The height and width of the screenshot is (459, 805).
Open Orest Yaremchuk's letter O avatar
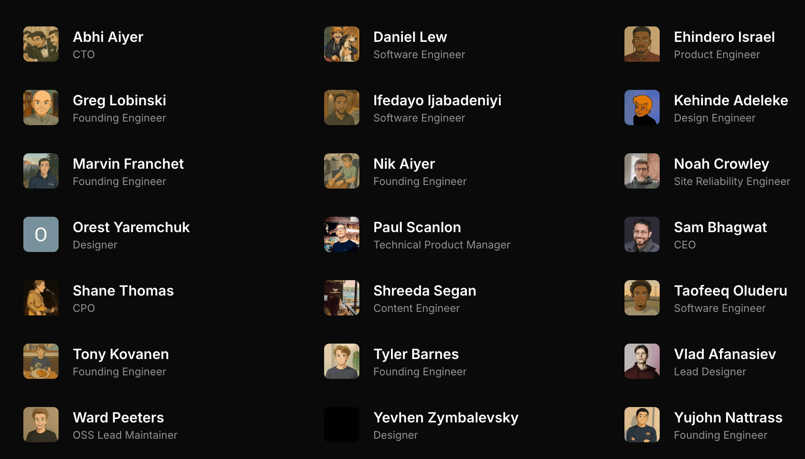pyautogui.click(x=41, y=234)
